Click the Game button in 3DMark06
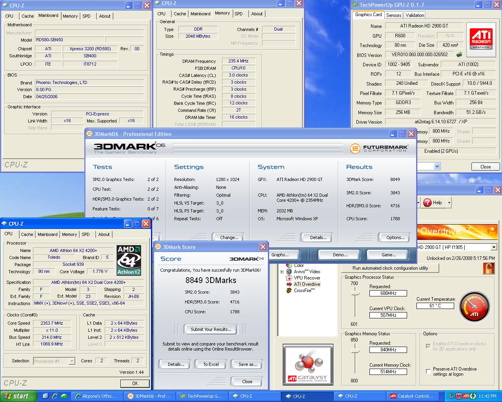This screenshot has width=502, height=402. coord(389,255)
